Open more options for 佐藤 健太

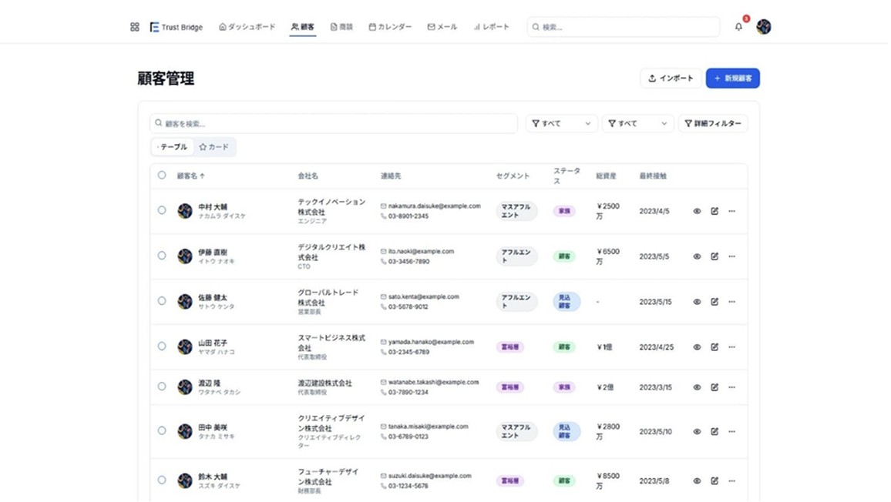(732, 302)
